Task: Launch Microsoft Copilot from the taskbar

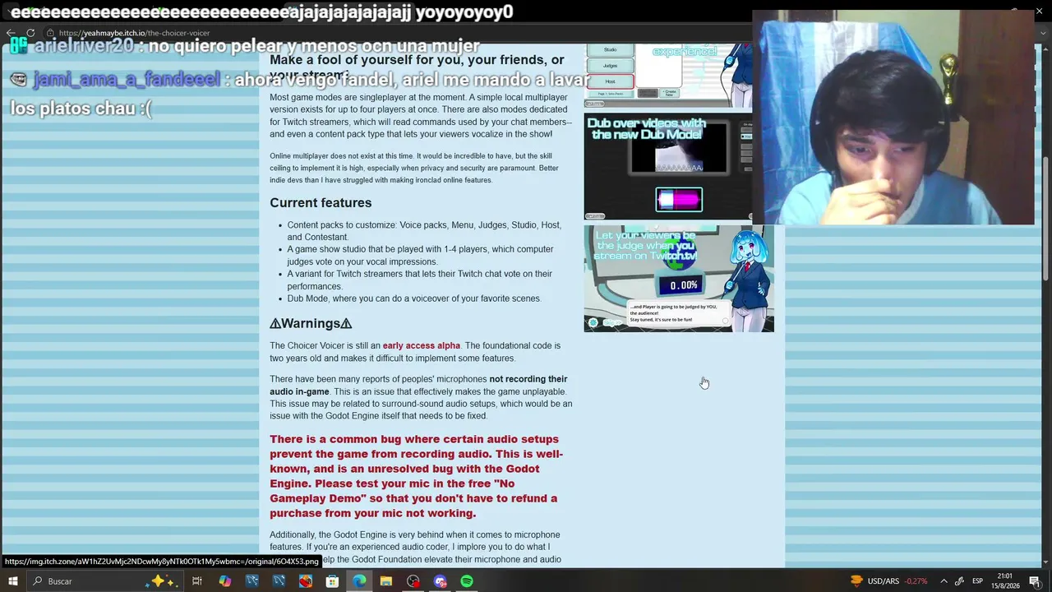Action: coord(224,581)
